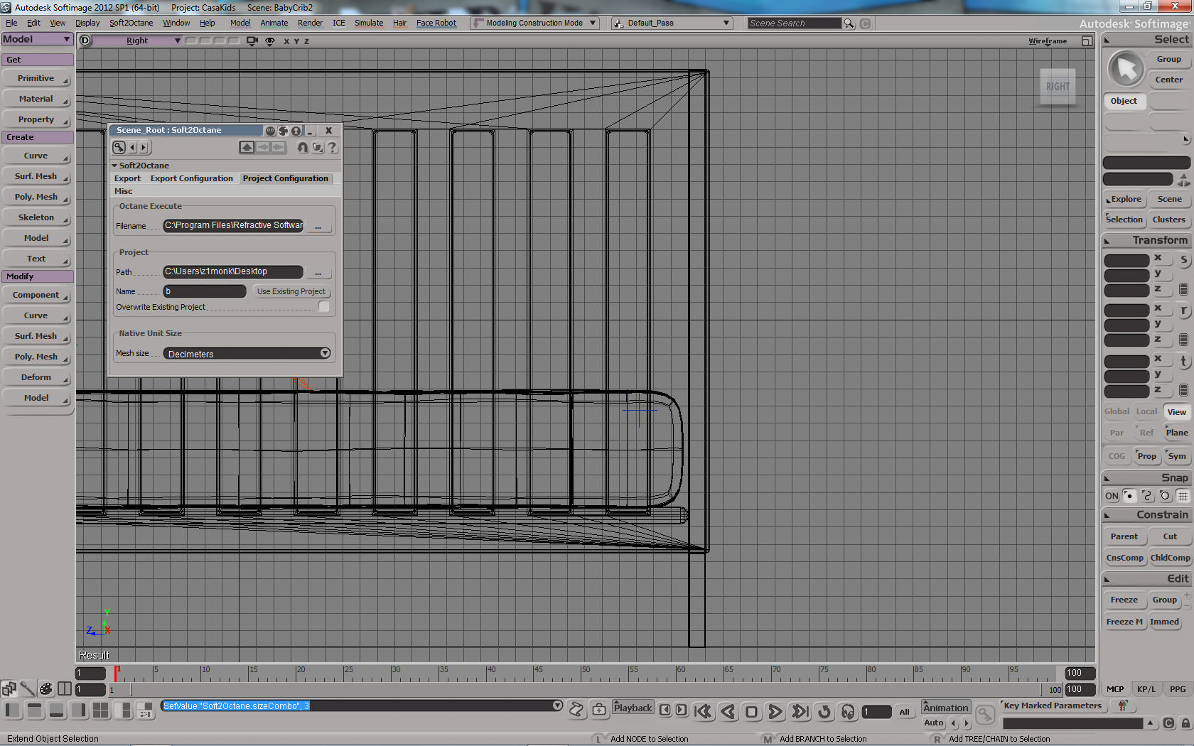Collapse the Soft2Octane section triangle
This screenshot has width=1194, height=746.
pos(114,166)
